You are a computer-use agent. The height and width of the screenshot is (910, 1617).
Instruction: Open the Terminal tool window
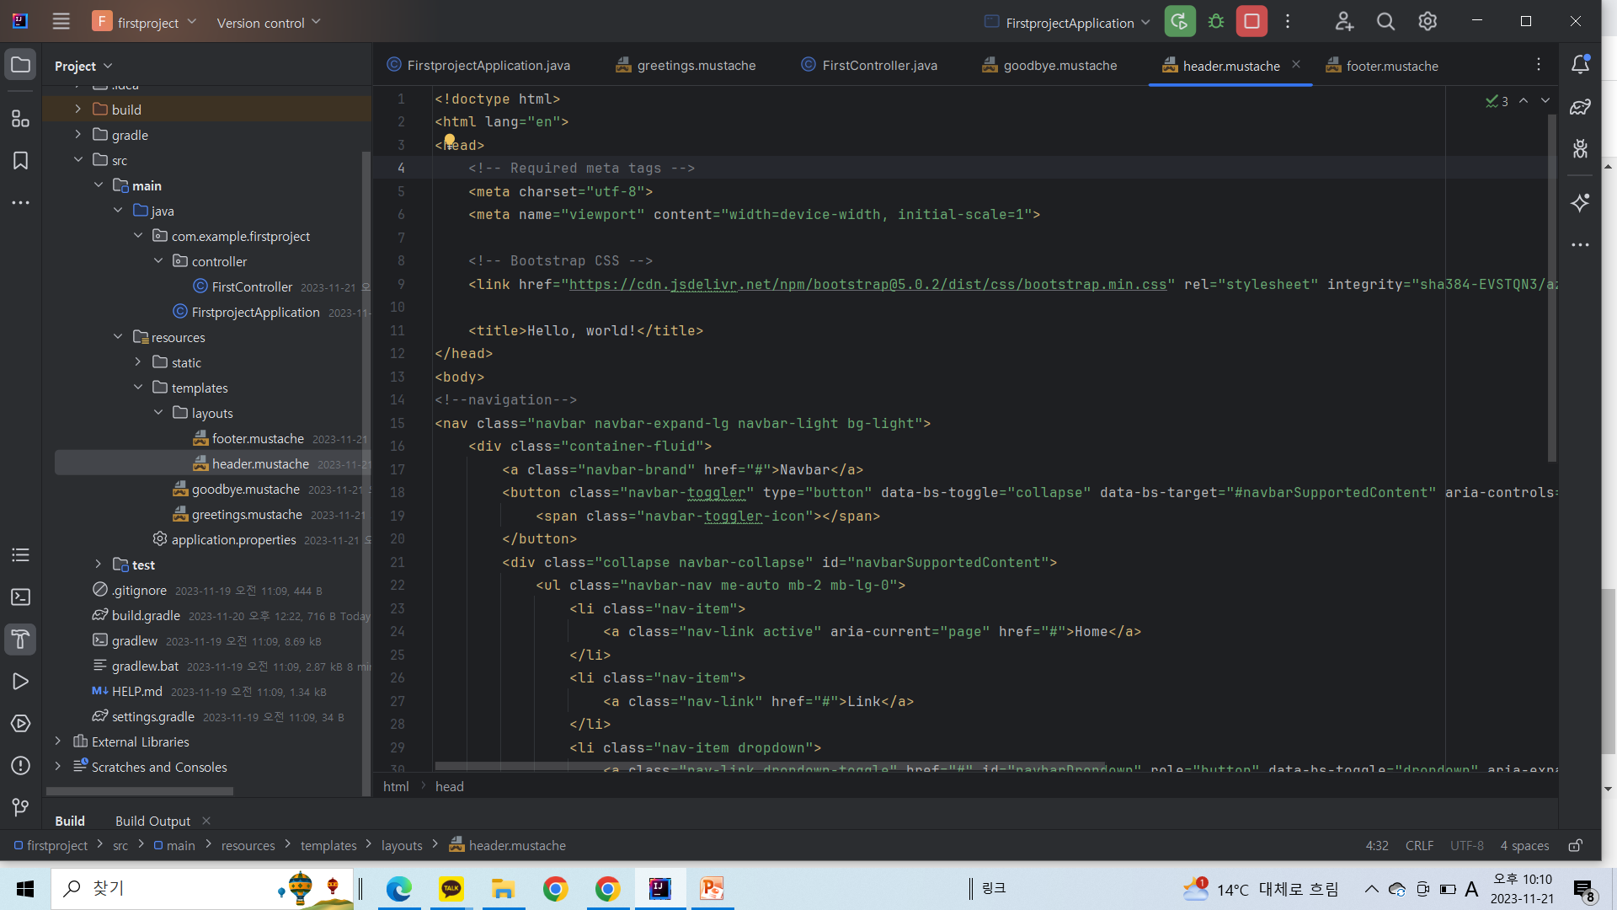pyautogui.click(x=20, y=597)
